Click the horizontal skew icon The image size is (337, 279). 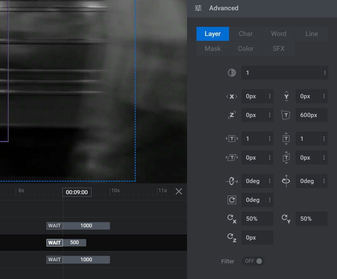(x=232, y=158)
